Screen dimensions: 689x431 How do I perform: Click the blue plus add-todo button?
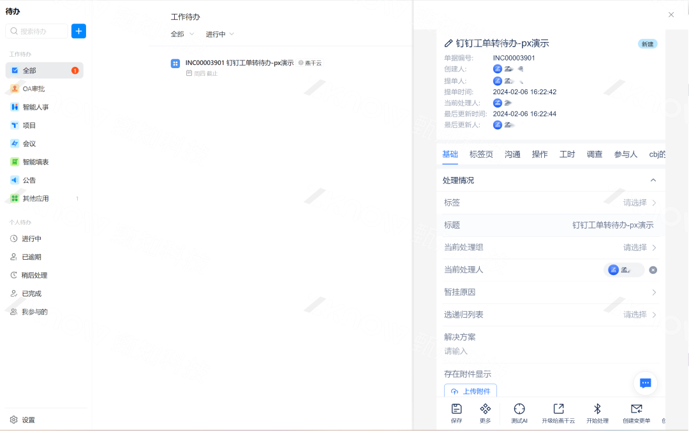78,31
